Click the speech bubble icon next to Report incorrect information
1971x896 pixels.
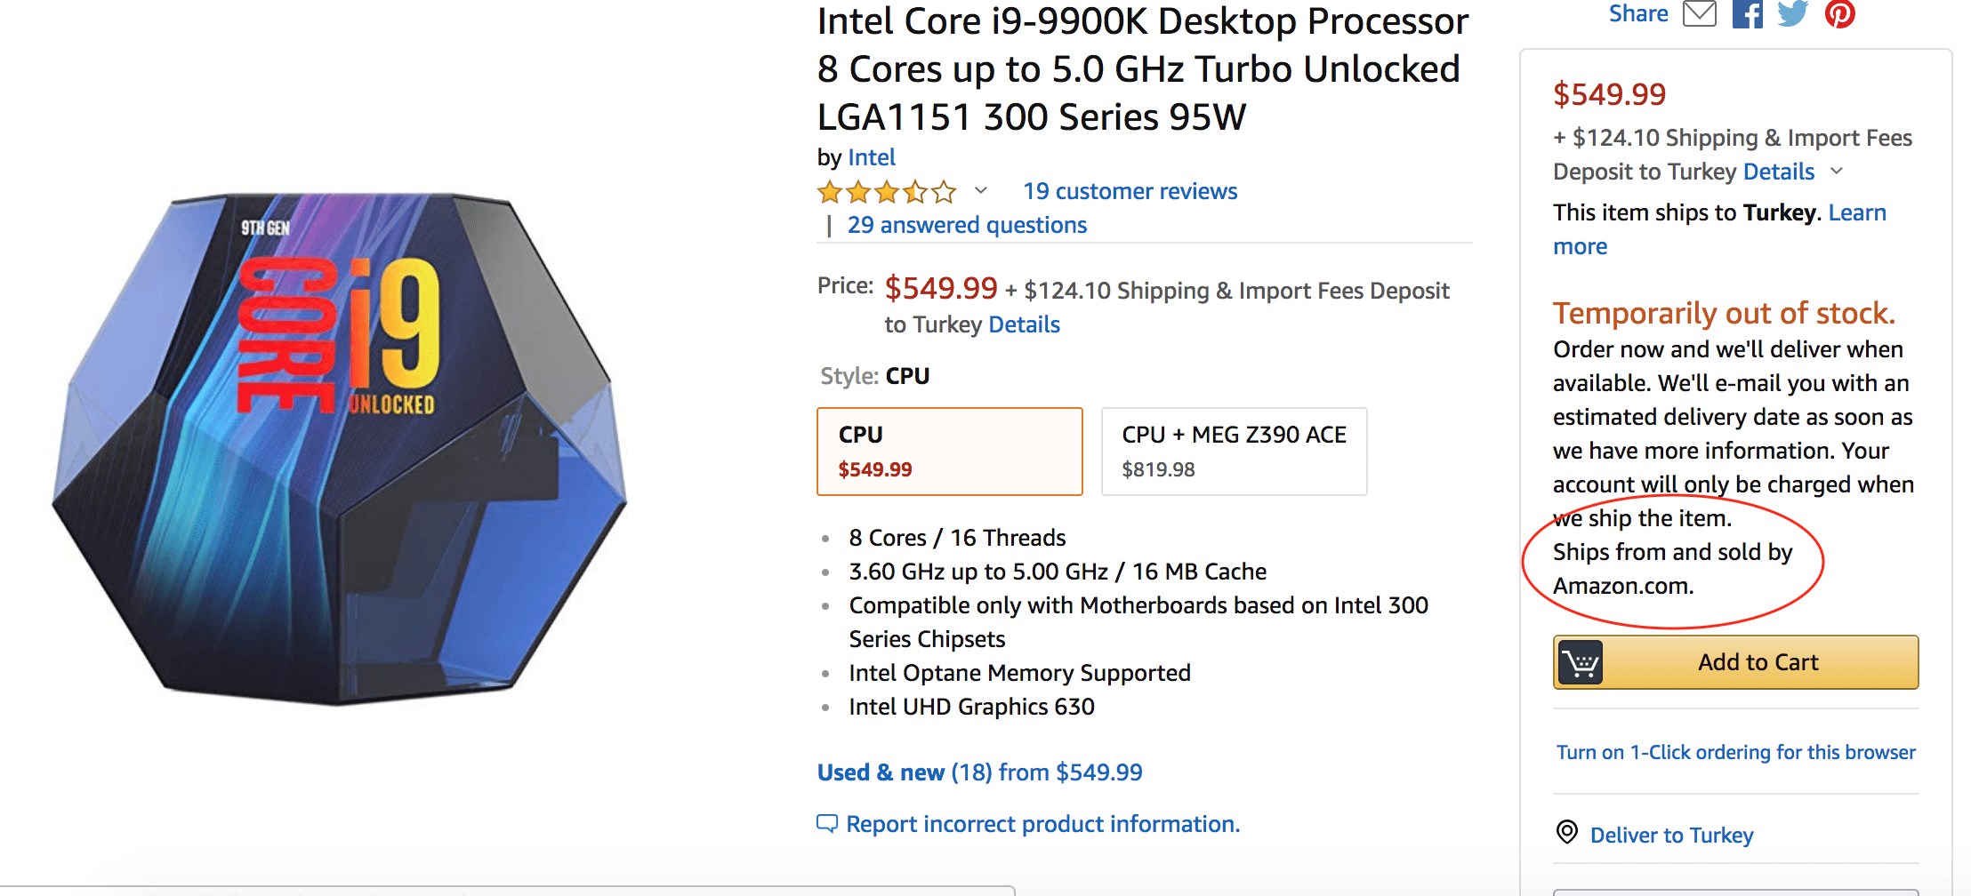tap(826, 824)
